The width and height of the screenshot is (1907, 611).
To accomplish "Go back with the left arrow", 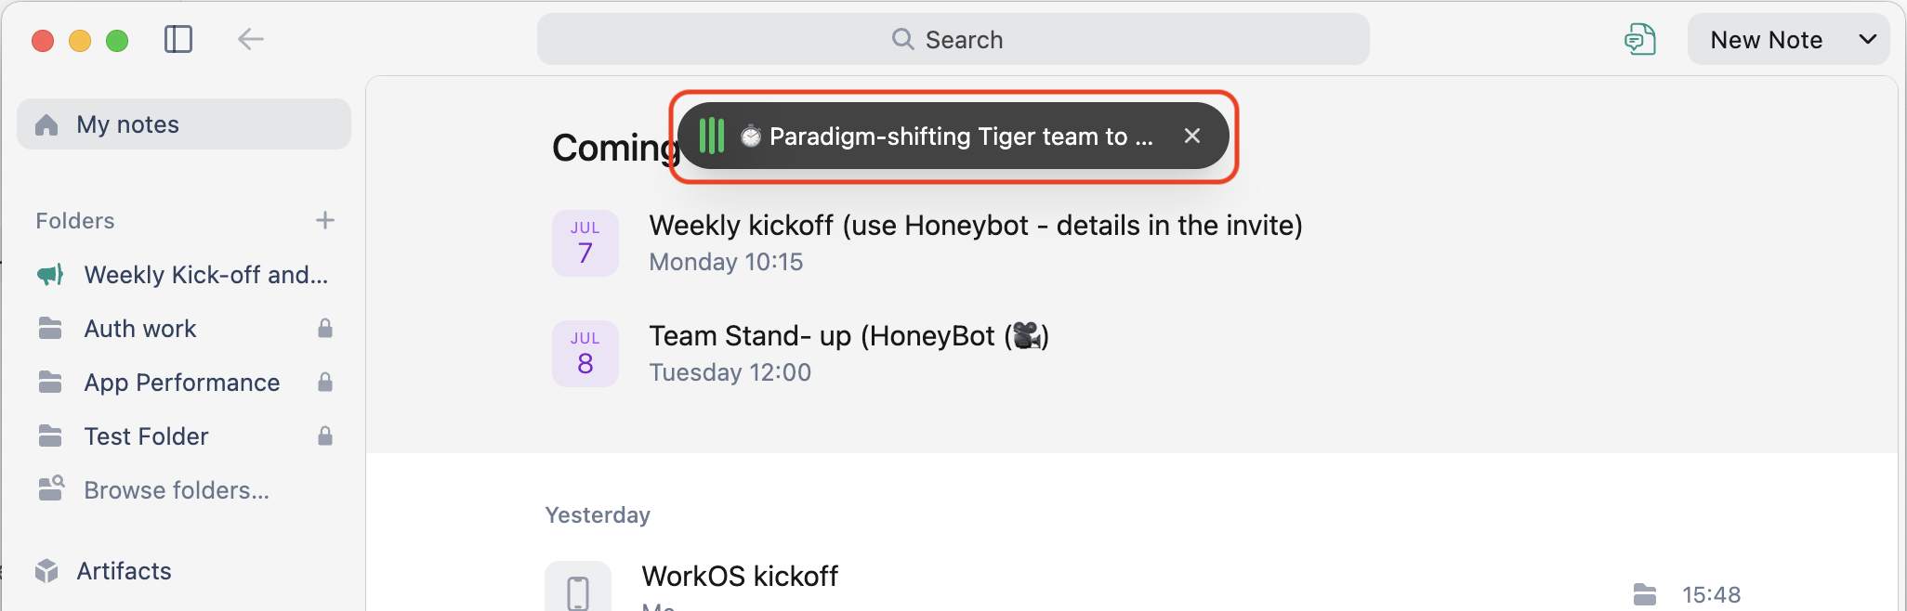I will tap(250, 39).
